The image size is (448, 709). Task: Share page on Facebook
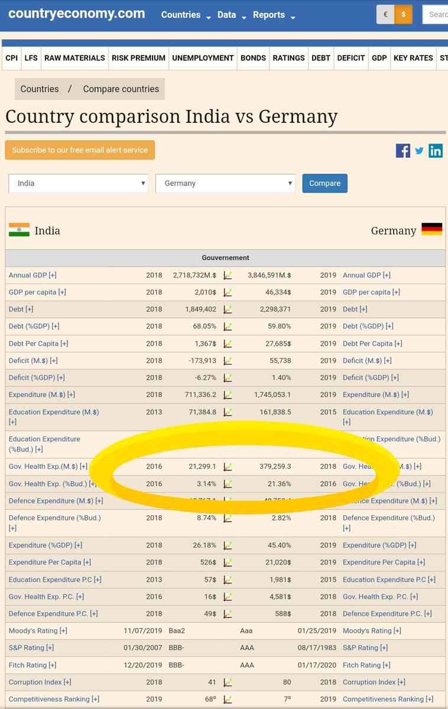[403, 151]
